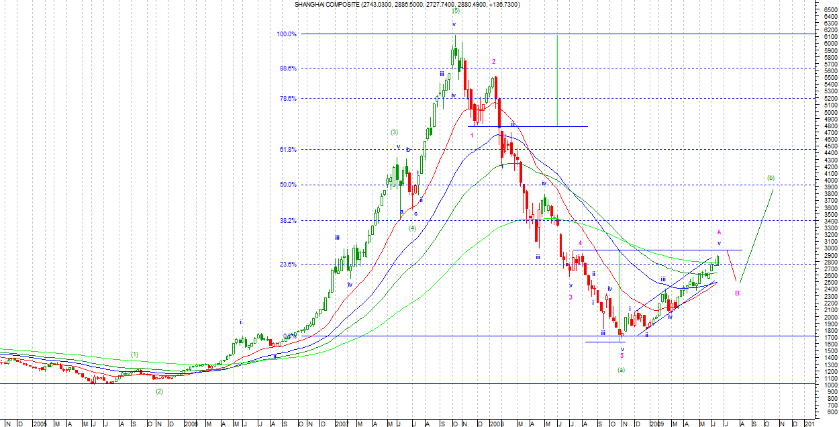Select the 38.2% Fibonacci label

(x=288, y=220)
